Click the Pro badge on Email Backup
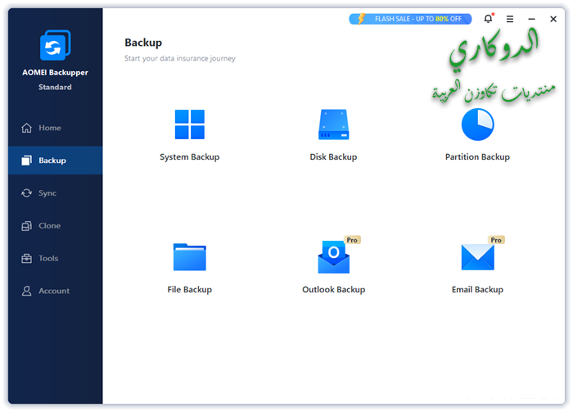Image resolution: width=573 pixels, height=412 pixels. coord(496,240)
